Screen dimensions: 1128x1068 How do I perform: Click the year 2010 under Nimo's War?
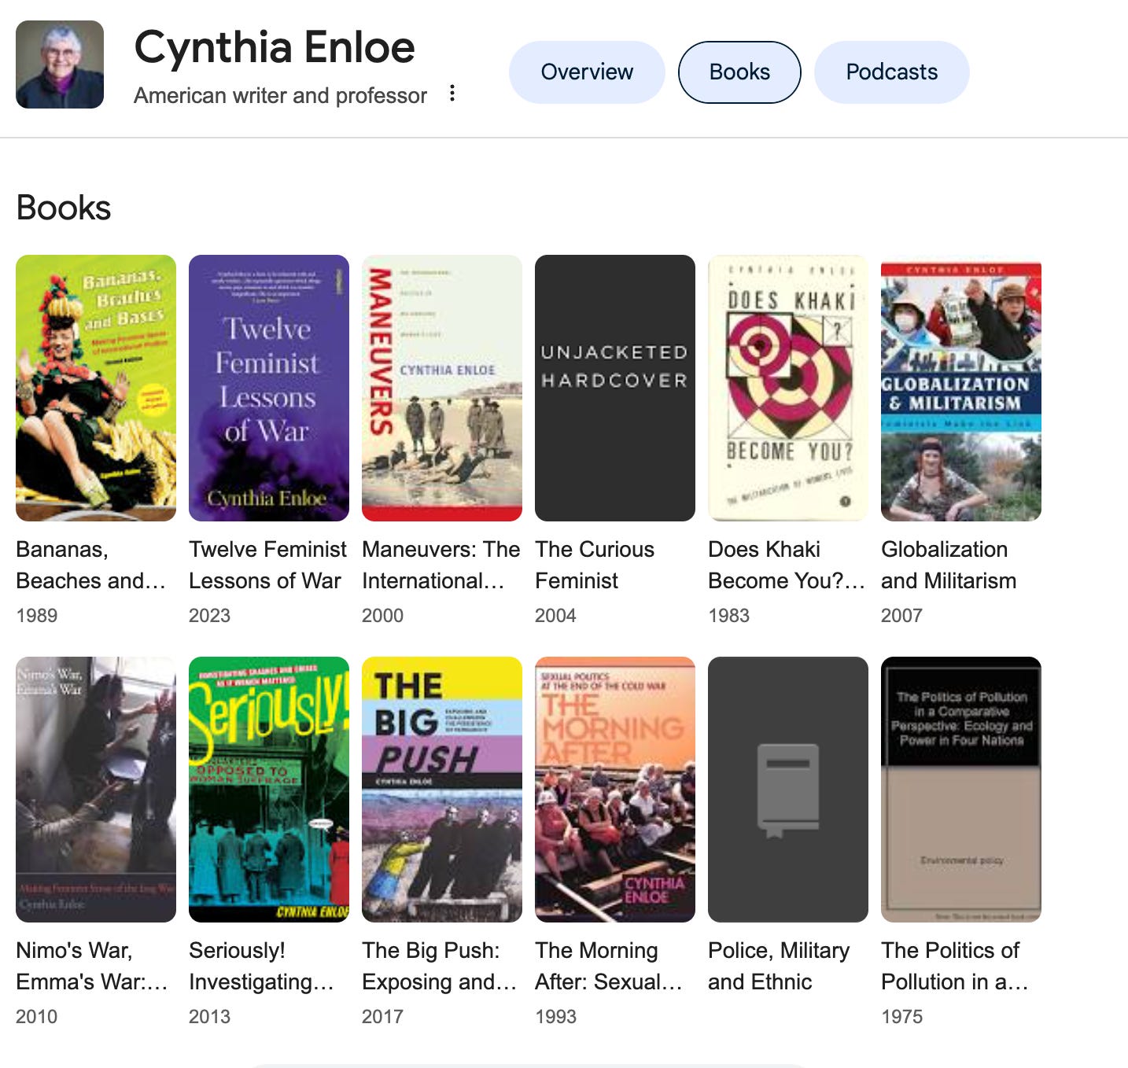[37, 1016]
